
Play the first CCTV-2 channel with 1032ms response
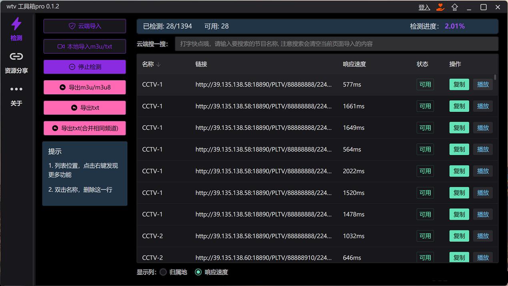click(x=483, y=236)
